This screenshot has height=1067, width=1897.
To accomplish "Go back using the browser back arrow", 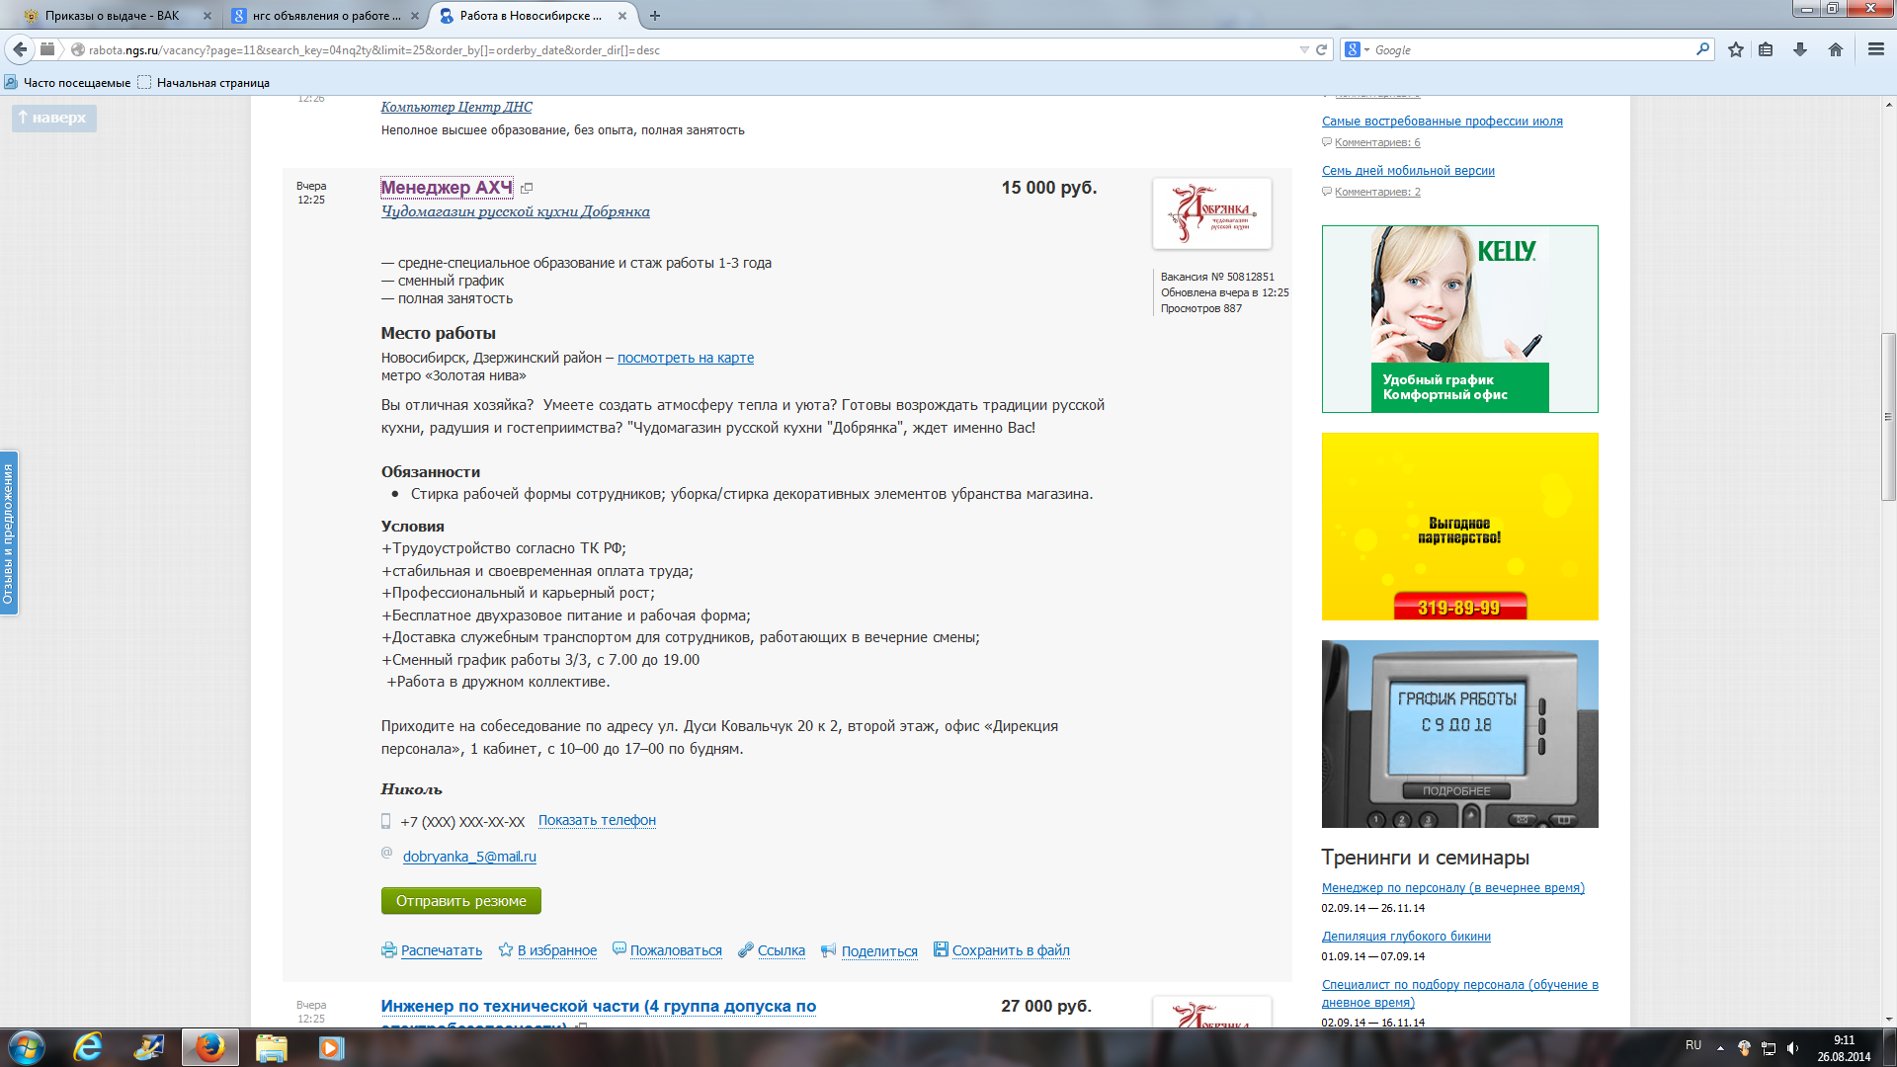I will [20, 49].
